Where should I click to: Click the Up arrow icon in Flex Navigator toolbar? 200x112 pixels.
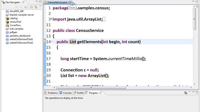pyautogui.click(x=25, y=7)
